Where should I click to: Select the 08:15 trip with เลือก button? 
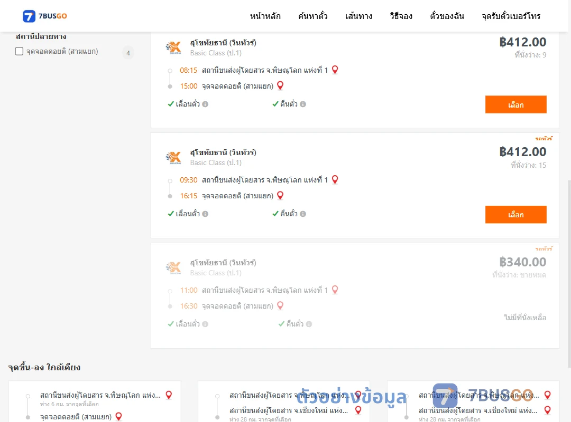pos(515,104)
